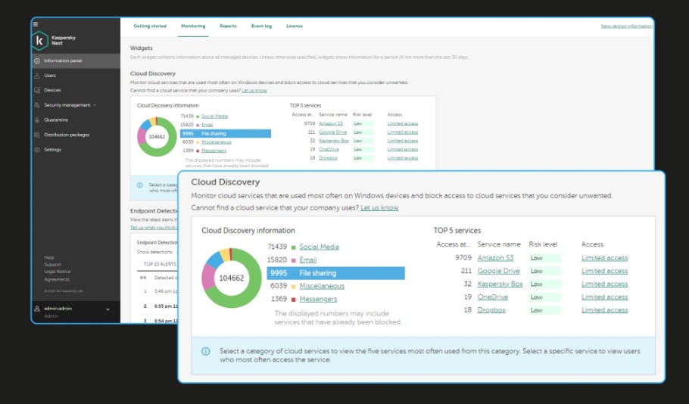Click the Security management shield icon
Viewport: 689px width, 404px height.
[37, 105]
